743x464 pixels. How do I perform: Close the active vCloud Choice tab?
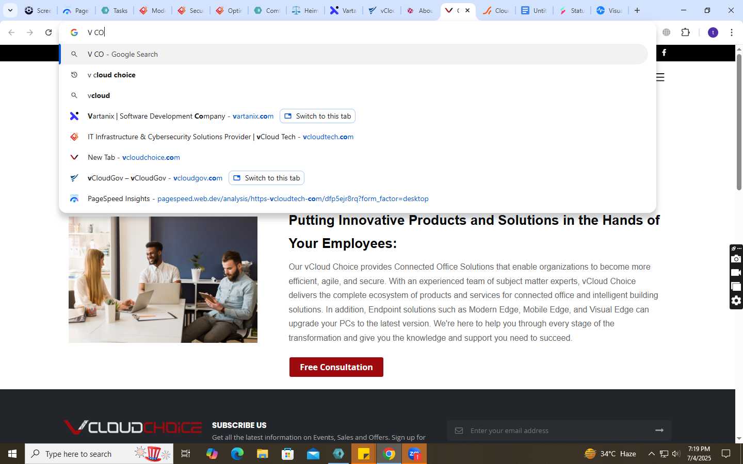(467, 10)
